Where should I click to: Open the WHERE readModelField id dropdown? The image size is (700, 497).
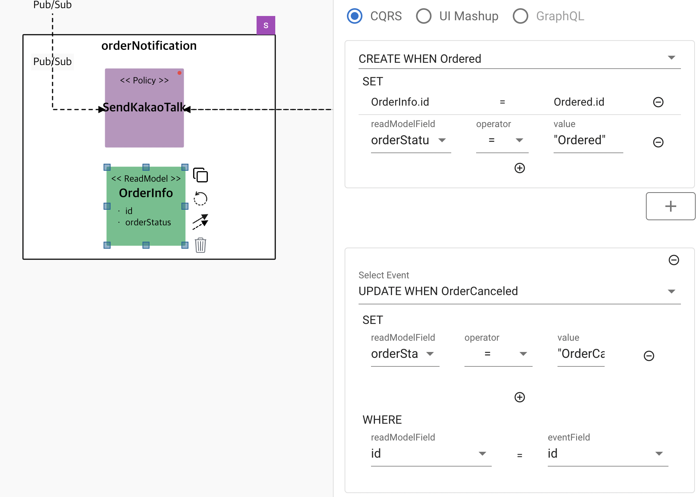pos(431,454)
